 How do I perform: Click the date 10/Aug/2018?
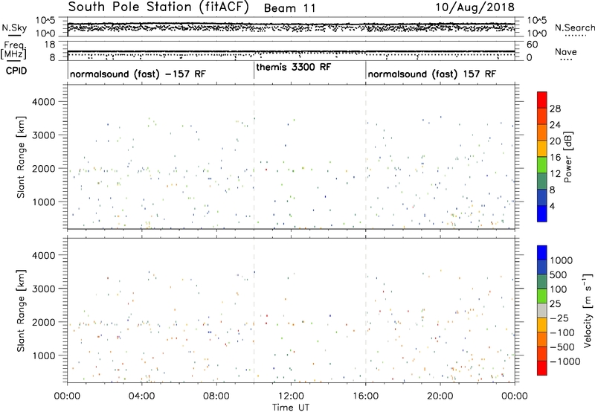pos(475,7)
